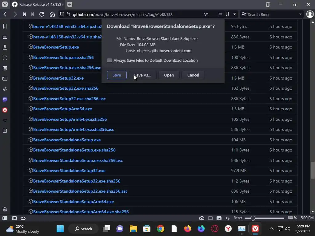Toggle tab tiling in status bar

coord(14,218)
